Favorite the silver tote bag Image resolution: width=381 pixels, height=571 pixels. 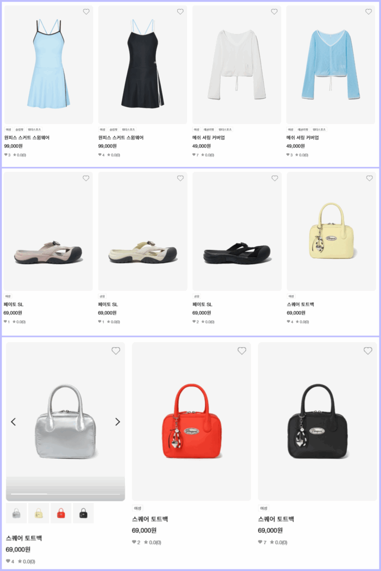coord(116,351)
